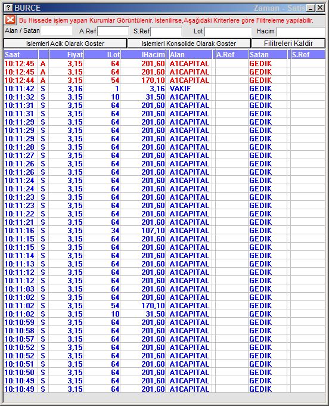This screenshot has height=406, width=329.
Task: Click the Fiyat column header
Action: tap(66, 55)
